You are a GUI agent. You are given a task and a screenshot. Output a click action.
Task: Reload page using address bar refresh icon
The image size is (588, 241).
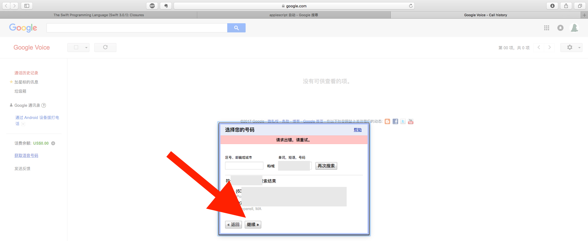click(411, 6)
